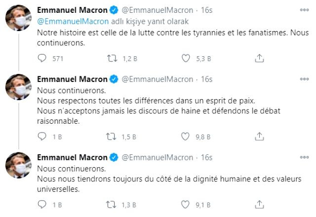Like the tweet with 9,8 B likes
The height and width of the screenshot is (217, 316).
(186, 136)
